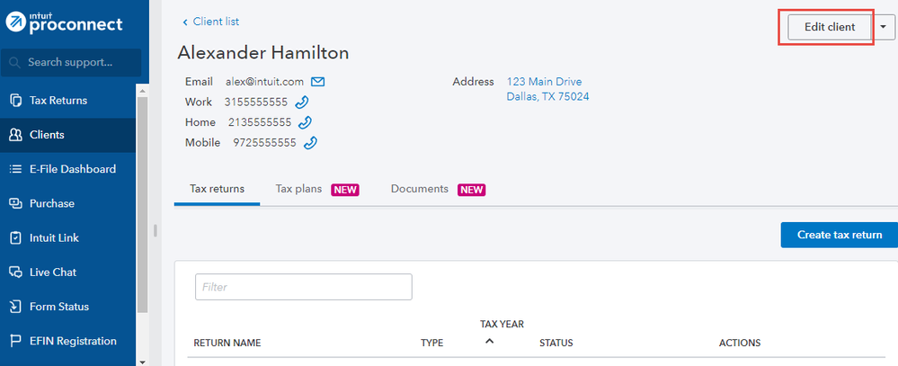Click the Edit client button
This screenshot has width=898, height=366.
point(829,27)
